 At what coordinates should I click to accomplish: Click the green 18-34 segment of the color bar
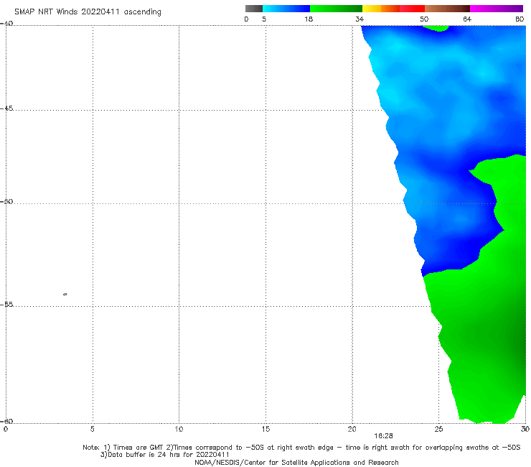[336, 9]
